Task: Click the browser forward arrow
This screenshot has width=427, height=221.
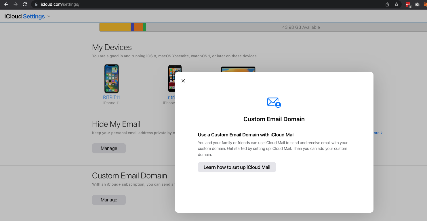Action: [x=16, y=4]
